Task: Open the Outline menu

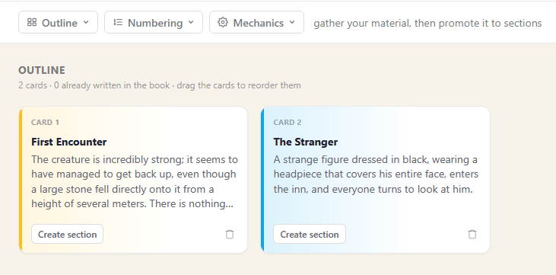Action: [58, 22]
